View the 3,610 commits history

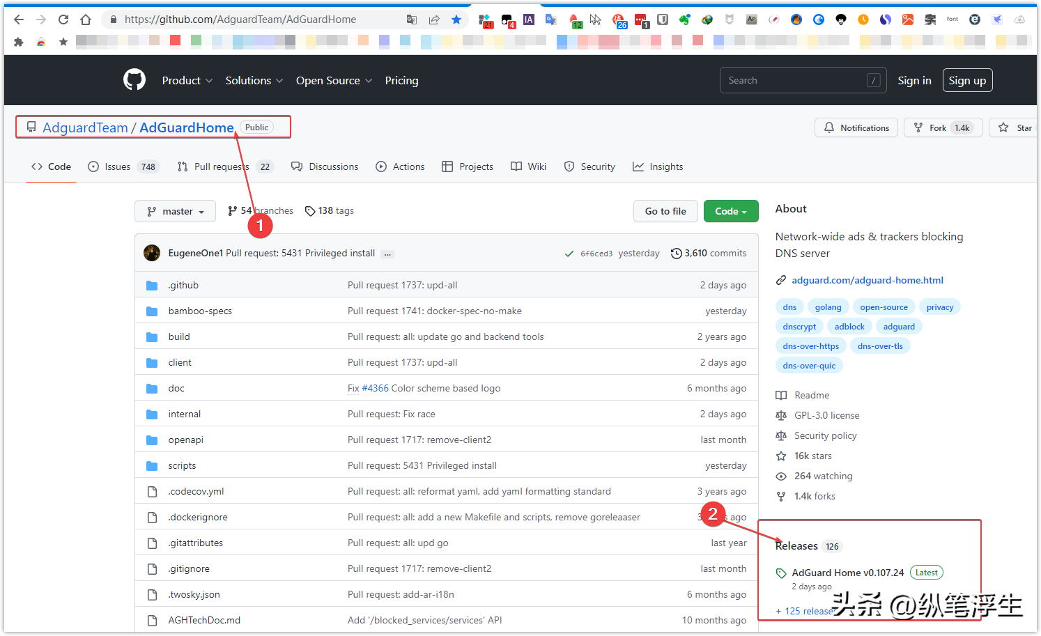tap(709, 253)
